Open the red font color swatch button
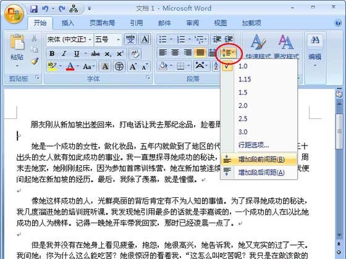346x259 pixels. [x=70, y=67]
